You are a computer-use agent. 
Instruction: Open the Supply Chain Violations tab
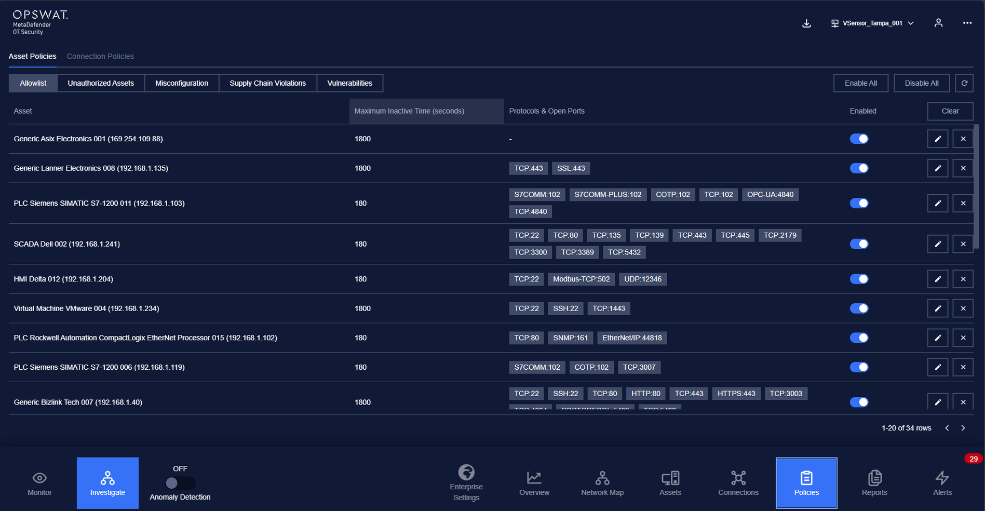pos(268,83)
